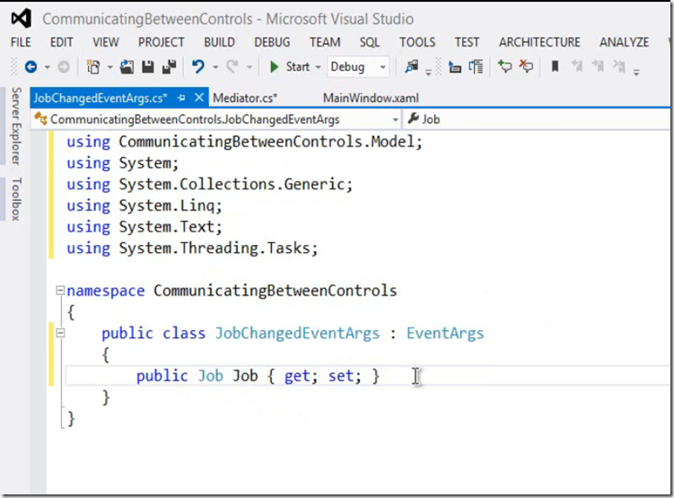The image size is (674, 498).
Task: Expand the New Project dropdown arrow
Action: pos(109,67)
